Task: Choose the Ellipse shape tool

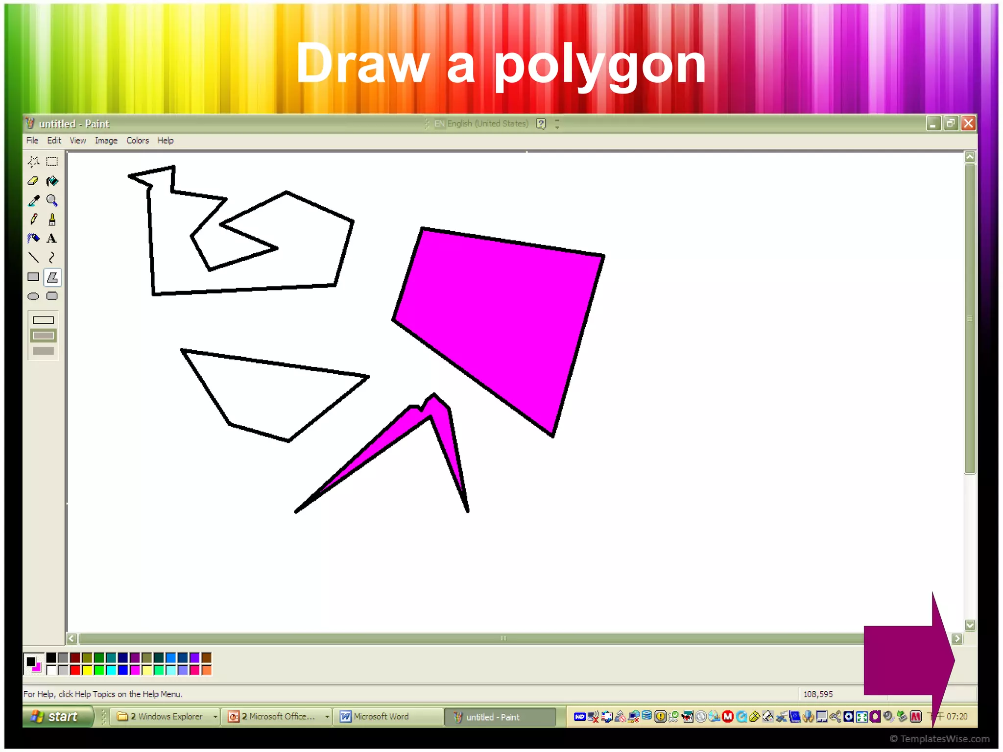Action: point(33,296)
